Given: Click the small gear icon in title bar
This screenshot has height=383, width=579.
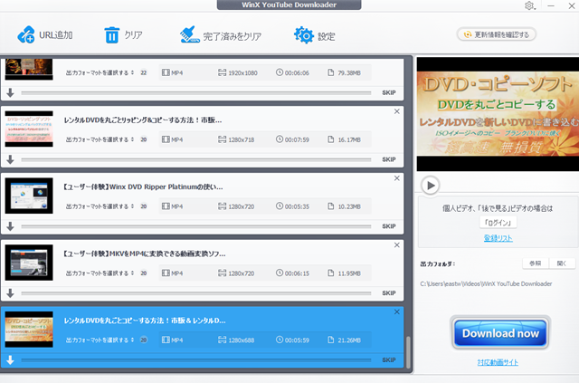Looking at the screenshot, I should click(x=529, y=6).
